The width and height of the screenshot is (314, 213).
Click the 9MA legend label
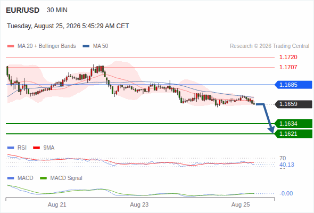pyautogui.click(x=49, y=148)
